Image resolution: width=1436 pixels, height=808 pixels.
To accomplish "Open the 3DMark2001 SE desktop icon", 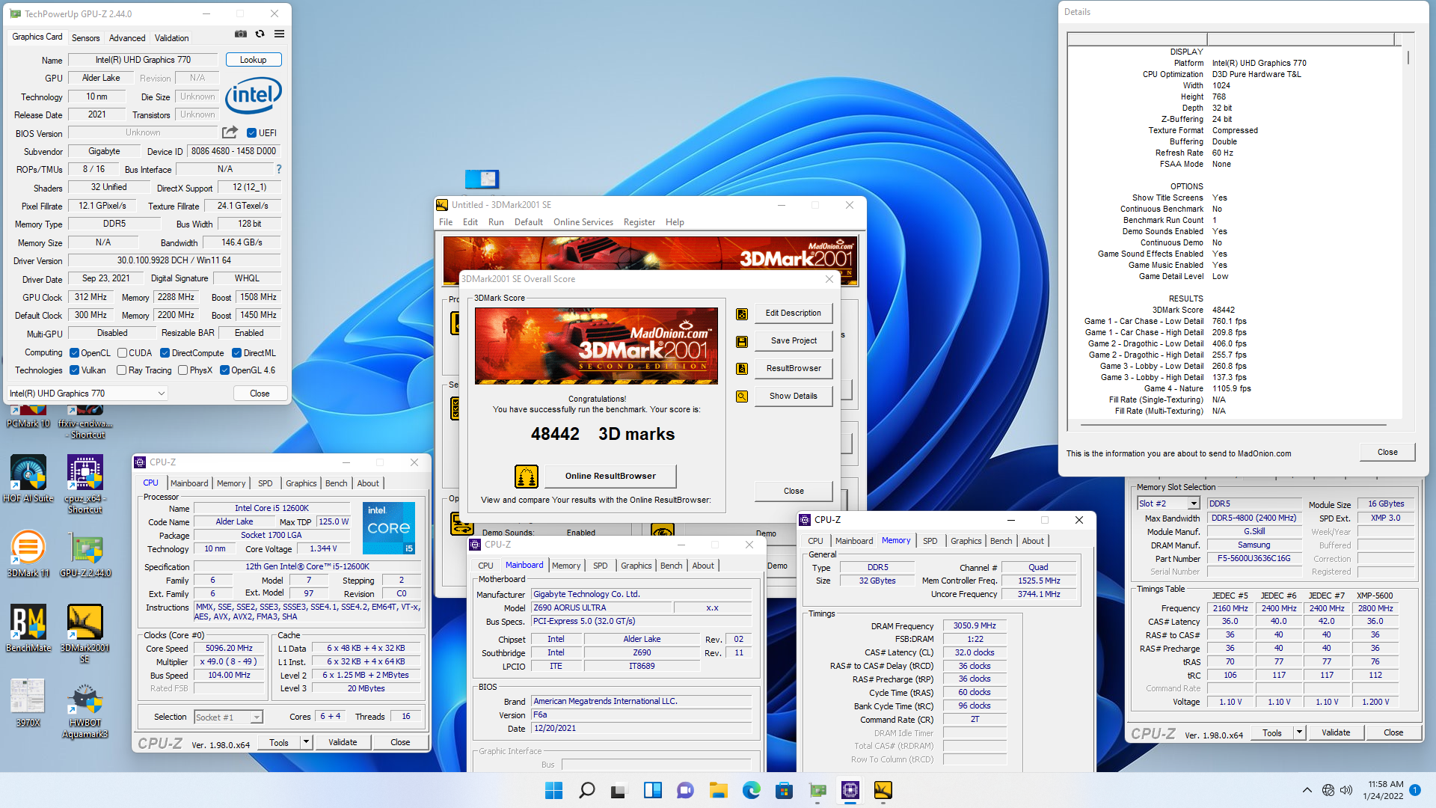I will click(x=85, y=634).
